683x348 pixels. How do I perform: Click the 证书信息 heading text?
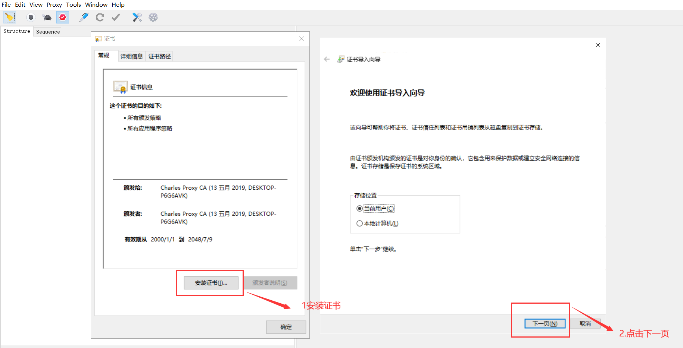point(141,87)
